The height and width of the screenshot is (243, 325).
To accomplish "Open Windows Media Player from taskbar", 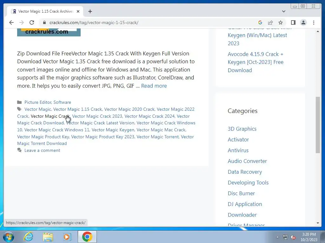I will 67,237.
